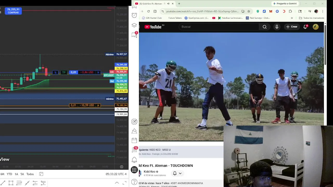
Task: Open NeoBux bookmark
Action: 230,18
